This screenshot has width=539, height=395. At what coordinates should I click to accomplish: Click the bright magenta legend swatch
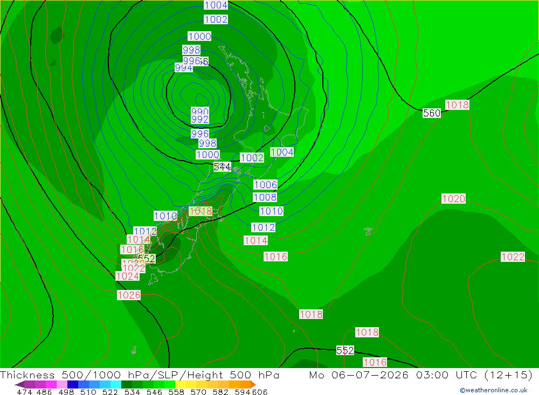point(51,384)
